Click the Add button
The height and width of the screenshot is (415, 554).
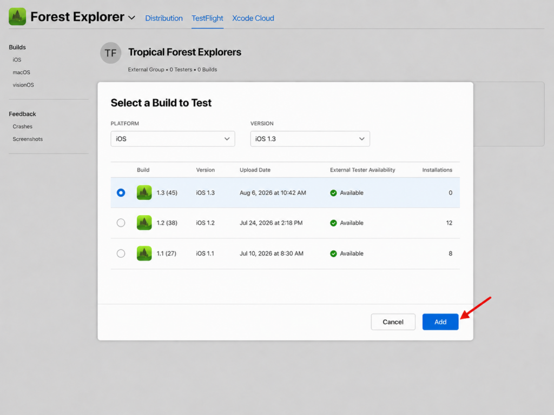tap(440, 322)
